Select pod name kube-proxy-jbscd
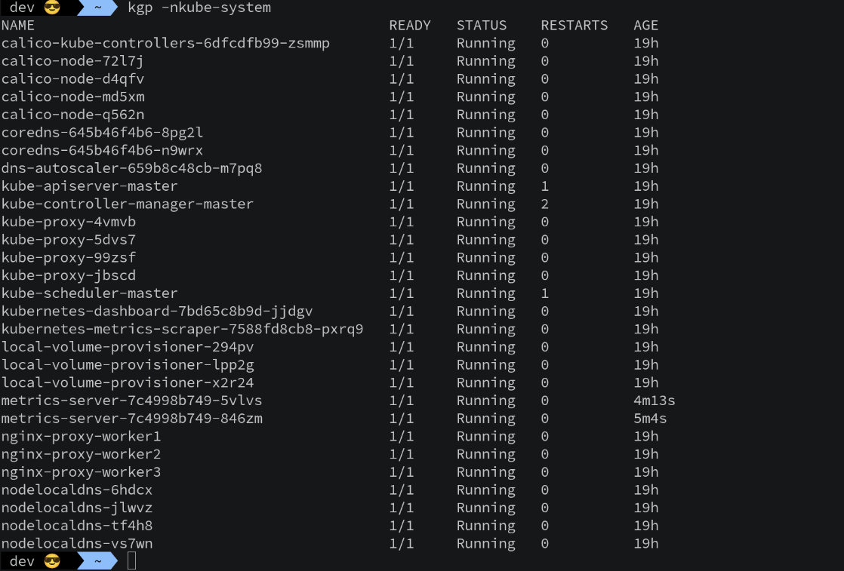Screen dimensions: 844x571 coord(69,275)
